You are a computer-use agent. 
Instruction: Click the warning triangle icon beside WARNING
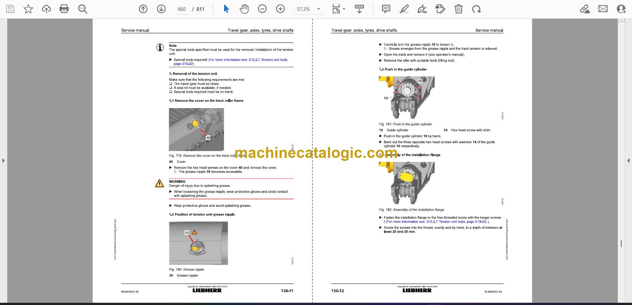[160, 183]
